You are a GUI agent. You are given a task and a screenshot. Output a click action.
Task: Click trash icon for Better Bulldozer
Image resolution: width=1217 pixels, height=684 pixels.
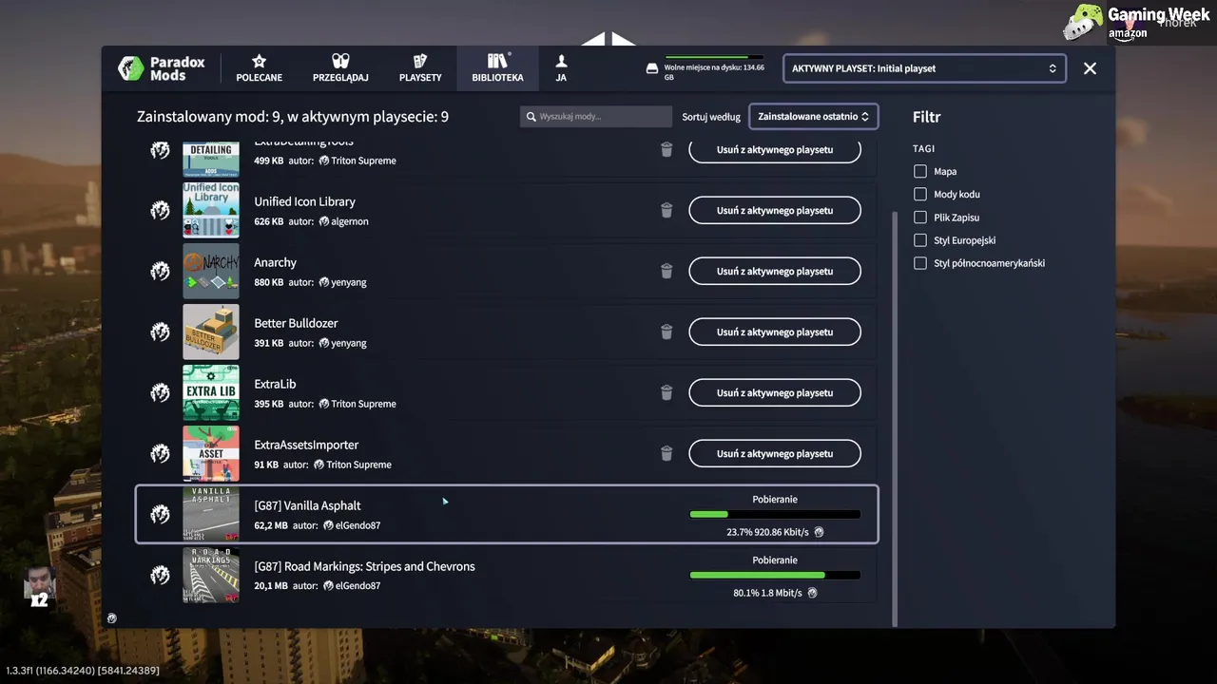[666, 332]
